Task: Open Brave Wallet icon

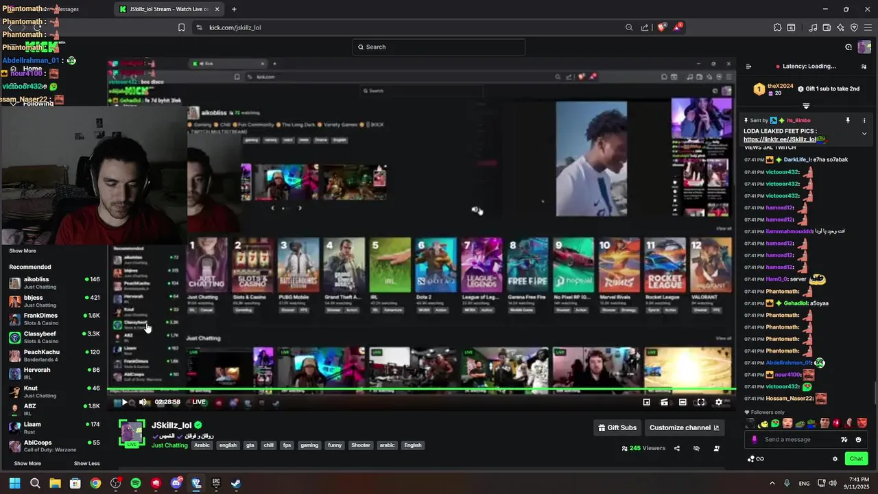Action: pyautogui.click(x=827, y=27)
